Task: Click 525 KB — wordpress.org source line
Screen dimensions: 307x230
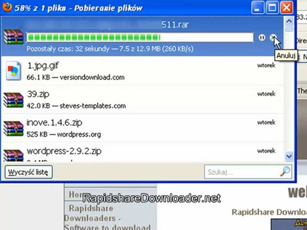Action: pyautogui.click(x=64, y=134)
